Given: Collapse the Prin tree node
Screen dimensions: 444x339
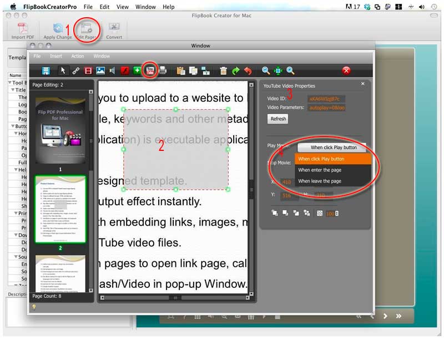Looking at the screenshot, I should click(x=16, y=213).
